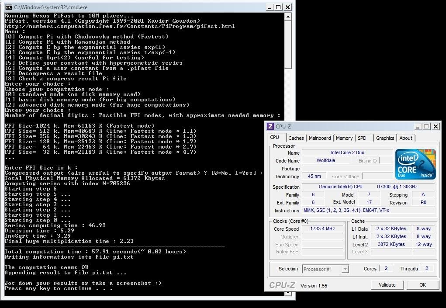Minimize the CPU-Z window
446x308 pixels.
(x=418, y=127)
